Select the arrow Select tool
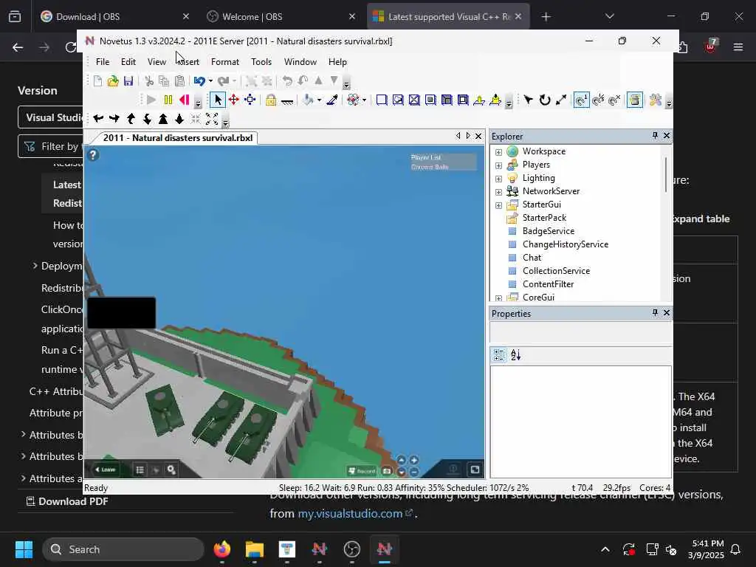Viewport: 756px width, 567px height. pos(218,100)
